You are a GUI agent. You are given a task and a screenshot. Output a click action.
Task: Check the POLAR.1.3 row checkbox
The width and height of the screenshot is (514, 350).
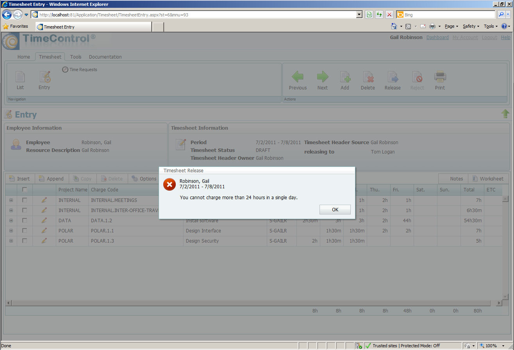point(25,241)
